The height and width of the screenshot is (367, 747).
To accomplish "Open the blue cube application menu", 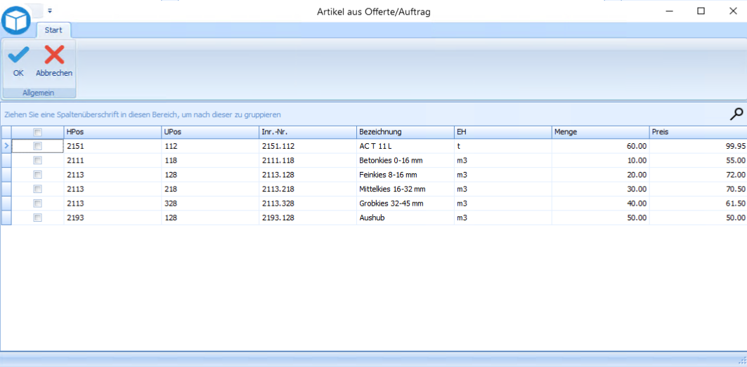I will pyautogui.click(x=15, y=19).
